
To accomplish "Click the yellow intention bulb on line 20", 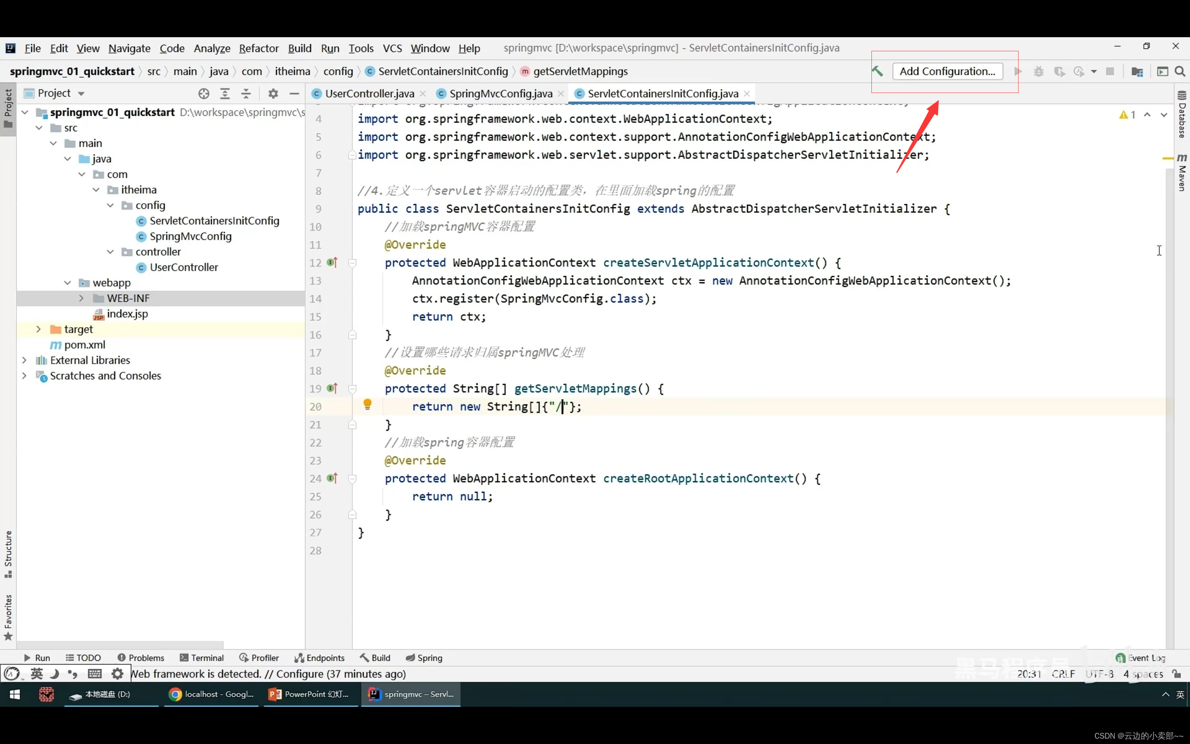I will tap(367, 405).
